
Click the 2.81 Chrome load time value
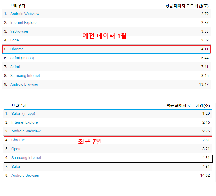[x=206, y=140]
